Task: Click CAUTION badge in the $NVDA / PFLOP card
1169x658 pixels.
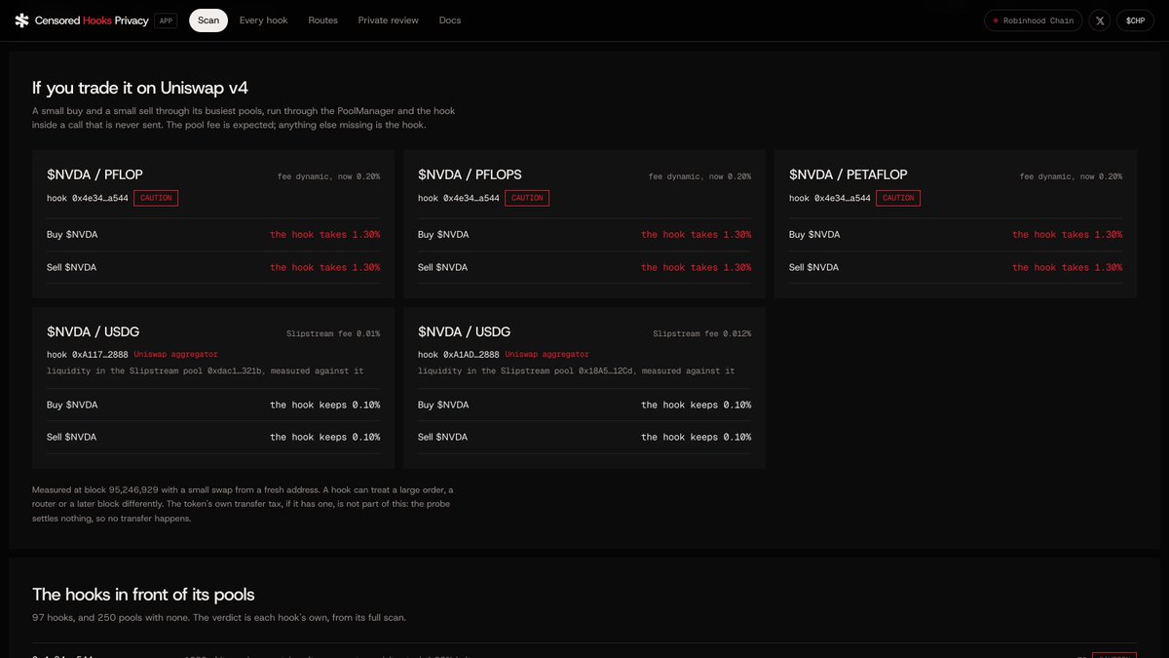Action: tap(156, 198)
